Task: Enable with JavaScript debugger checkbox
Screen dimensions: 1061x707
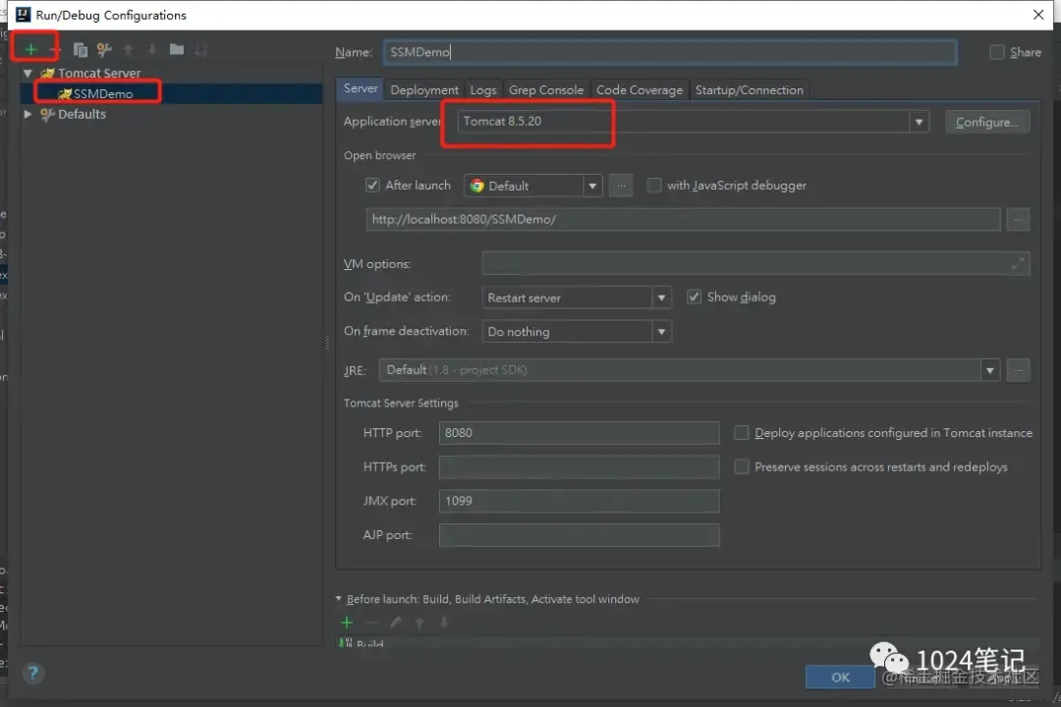Action: [654, 185]
